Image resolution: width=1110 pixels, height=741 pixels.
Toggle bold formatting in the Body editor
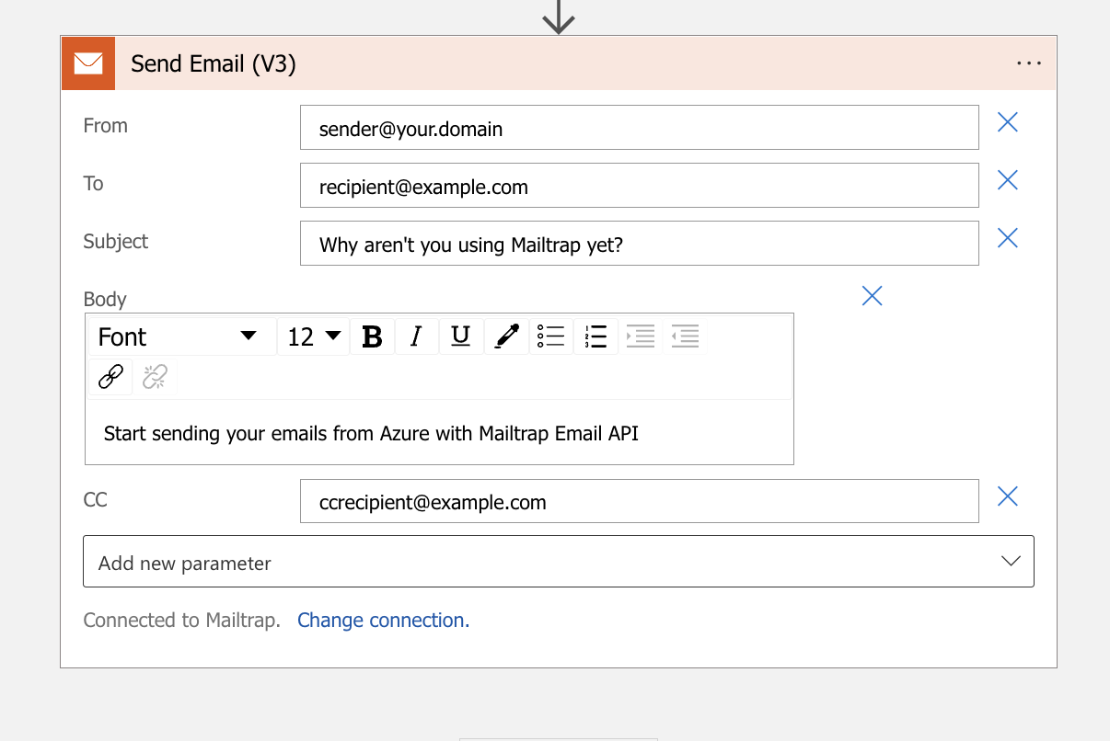(x=372, y=336)
